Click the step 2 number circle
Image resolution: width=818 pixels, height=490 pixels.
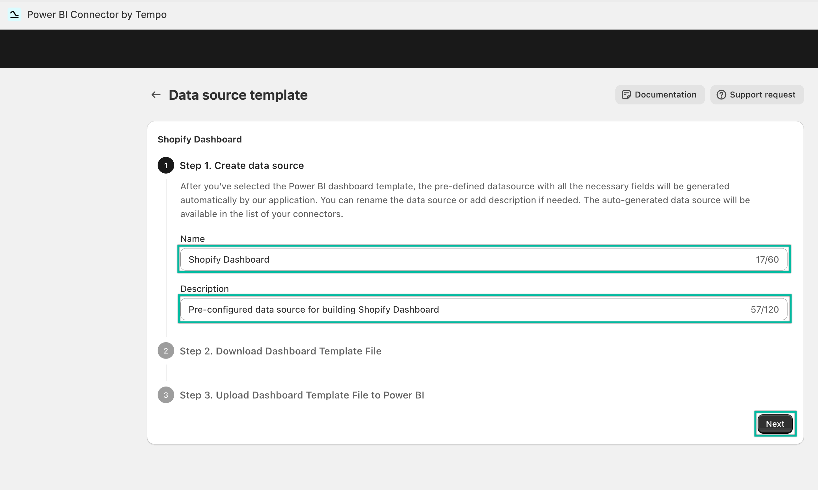point(166,351)
